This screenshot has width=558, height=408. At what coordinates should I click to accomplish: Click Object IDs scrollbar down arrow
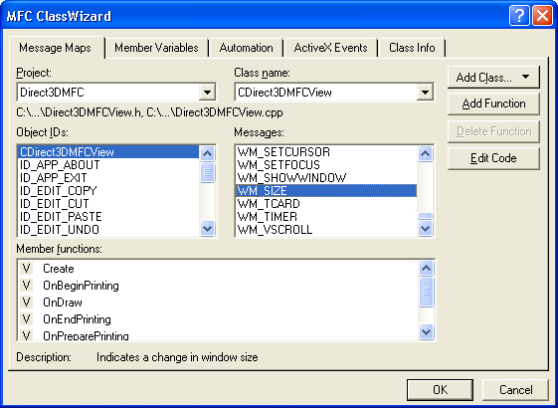pos(207,228)
